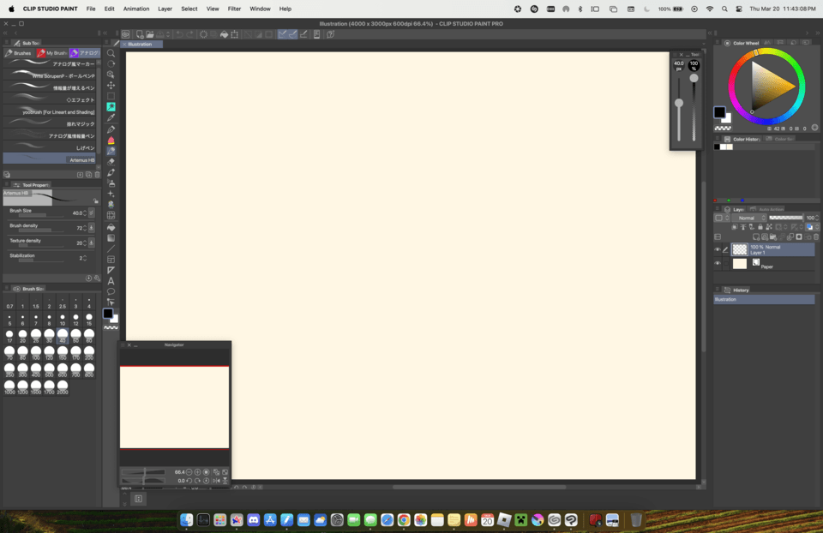Image resolution: width=823 pixels, height=533 pixels.
Task: Select the Text tool
Action: [111, 281]
